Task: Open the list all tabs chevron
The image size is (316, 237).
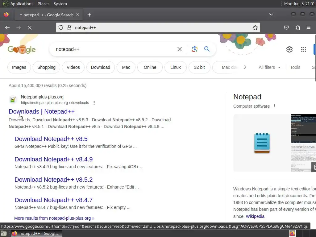Action: [271, 14]
